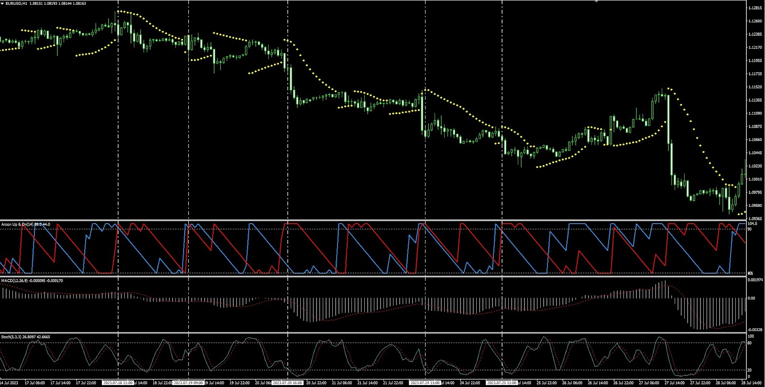Image resolution: width=765 pixels, height=387 pixels.
Task: Click the 1.12600 price scale label
Action: pos(755,21)
